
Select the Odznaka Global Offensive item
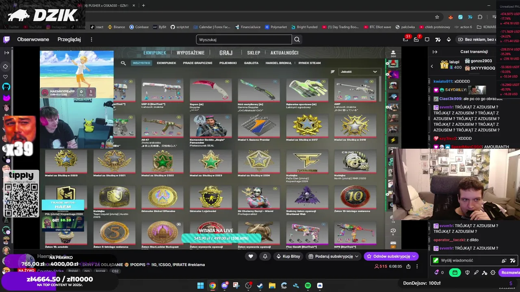coord(162,200)
